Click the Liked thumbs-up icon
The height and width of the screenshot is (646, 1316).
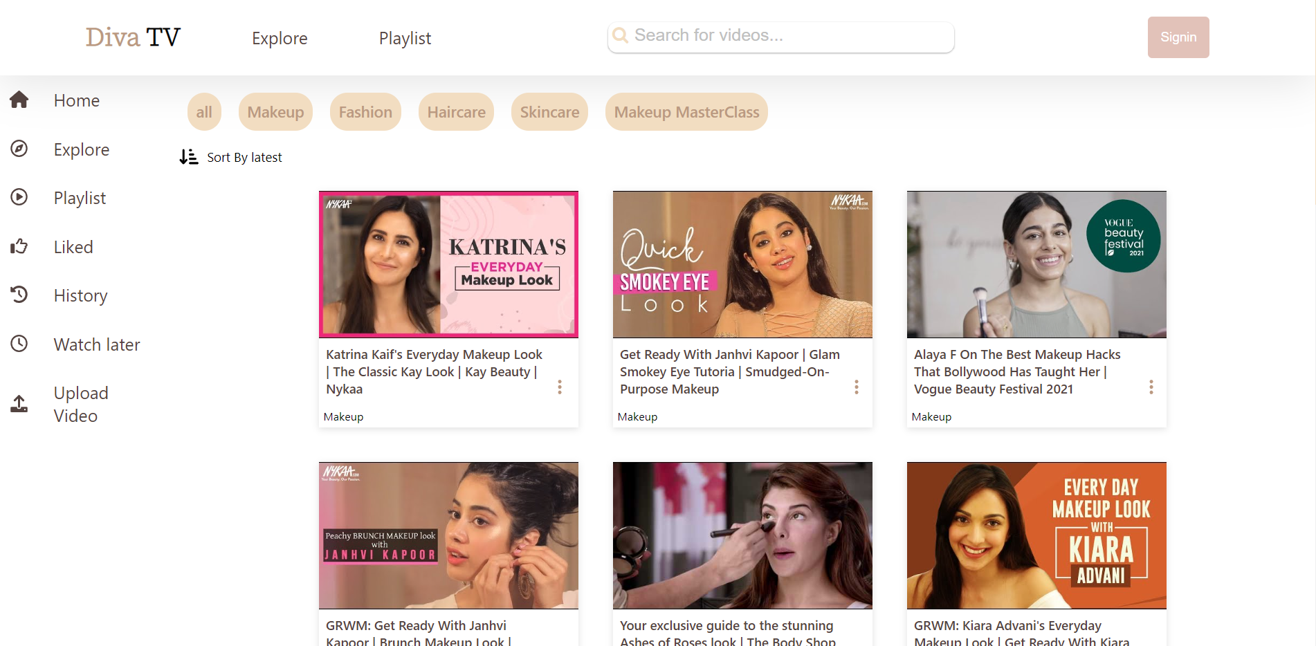[19, 246]
